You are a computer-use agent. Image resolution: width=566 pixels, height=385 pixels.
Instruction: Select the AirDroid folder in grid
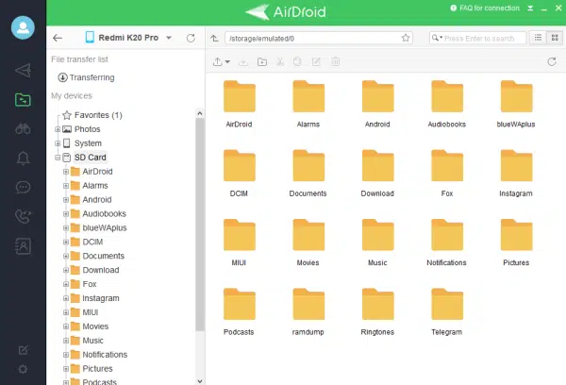[x=239, y=104]
